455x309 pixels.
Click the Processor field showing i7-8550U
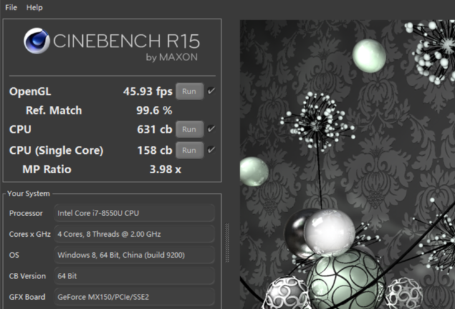pyautogui.click(x=135, y=213)
